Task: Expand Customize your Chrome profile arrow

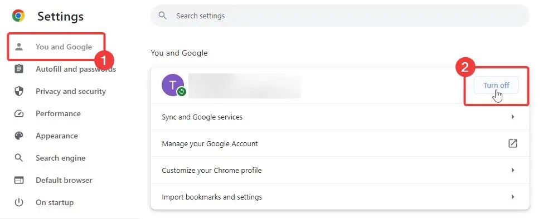Action: click(x=513, y=170)
